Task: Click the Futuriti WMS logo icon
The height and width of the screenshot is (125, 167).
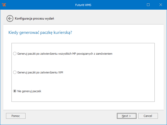Action: 4,5
